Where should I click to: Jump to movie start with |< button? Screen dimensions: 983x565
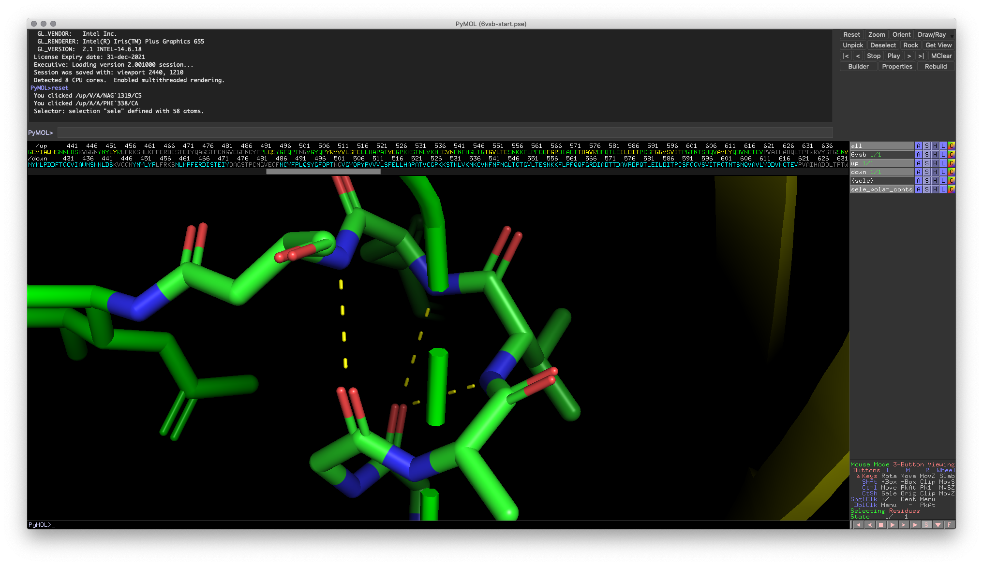point(846,56)
